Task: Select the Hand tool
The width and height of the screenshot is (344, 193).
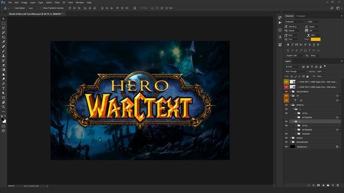Action: (4, 102)
